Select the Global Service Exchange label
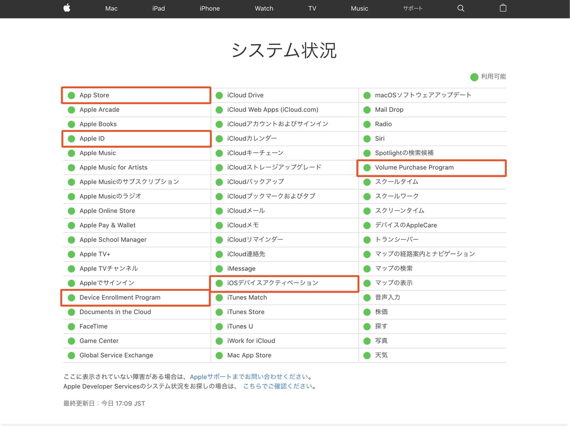Screen dimensions: 570x426 click(116, 355)
